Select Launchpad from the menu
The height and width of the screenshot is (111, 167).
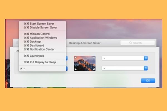(x=43, y=56)
